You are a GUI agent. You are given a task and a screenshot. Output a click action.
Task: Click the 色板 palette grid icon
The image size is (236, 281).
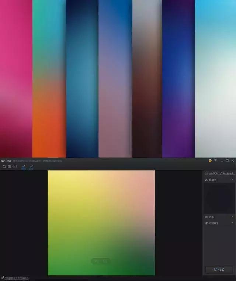[x=206, y=217]
